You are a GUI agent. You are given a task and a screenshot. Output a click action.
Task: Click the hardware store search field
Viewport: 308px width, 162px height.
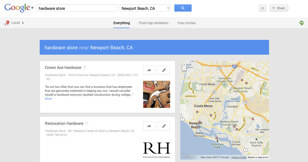pos(77,8)
